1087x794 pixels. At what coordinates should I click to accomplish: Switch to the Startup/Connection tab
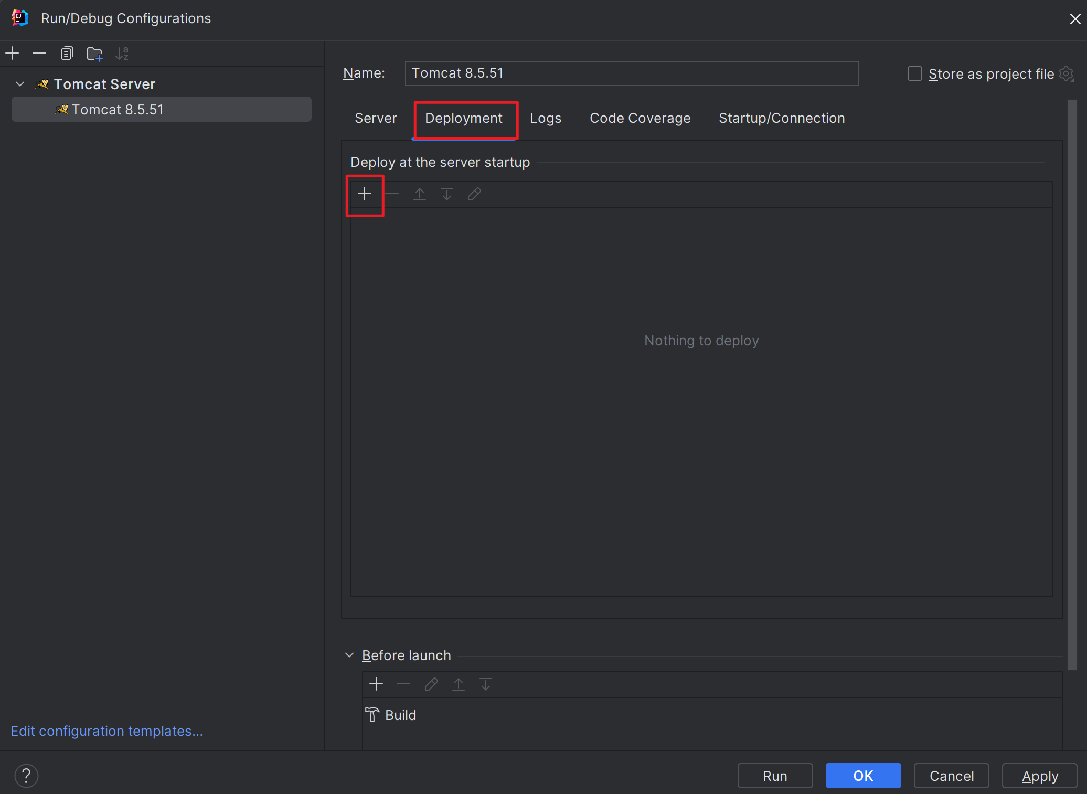782,118
